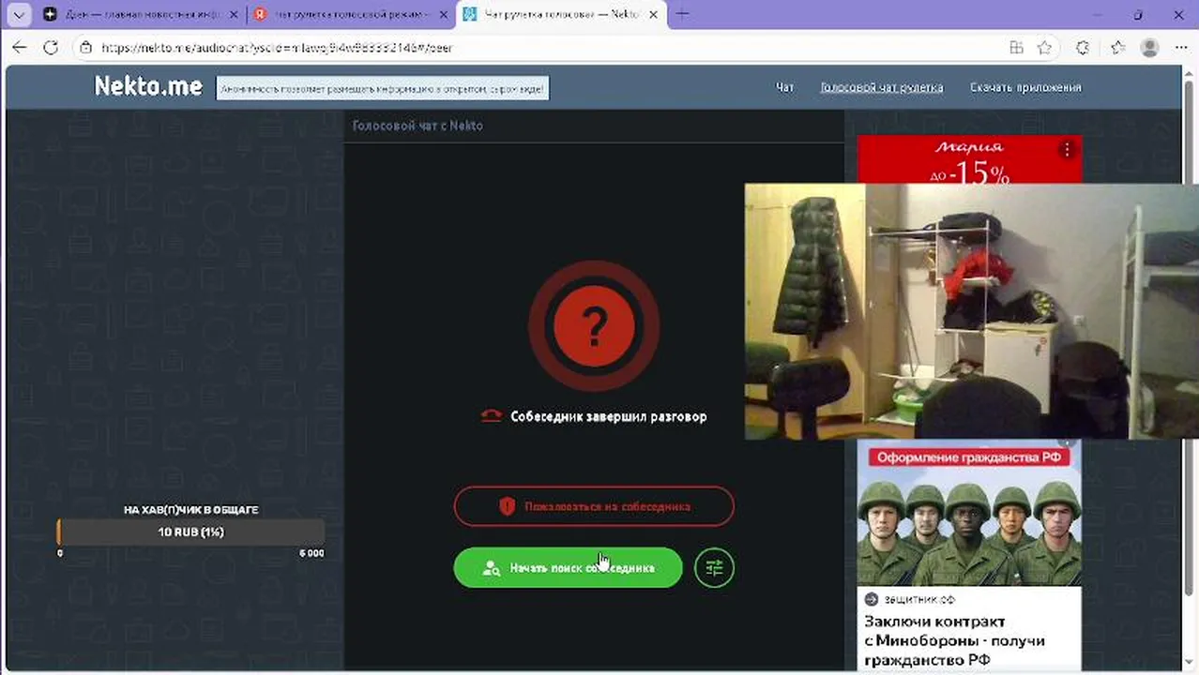Click the donation progress bar 10 RUB
This screenshot has height=675, width=1199.
pos(190,532)
